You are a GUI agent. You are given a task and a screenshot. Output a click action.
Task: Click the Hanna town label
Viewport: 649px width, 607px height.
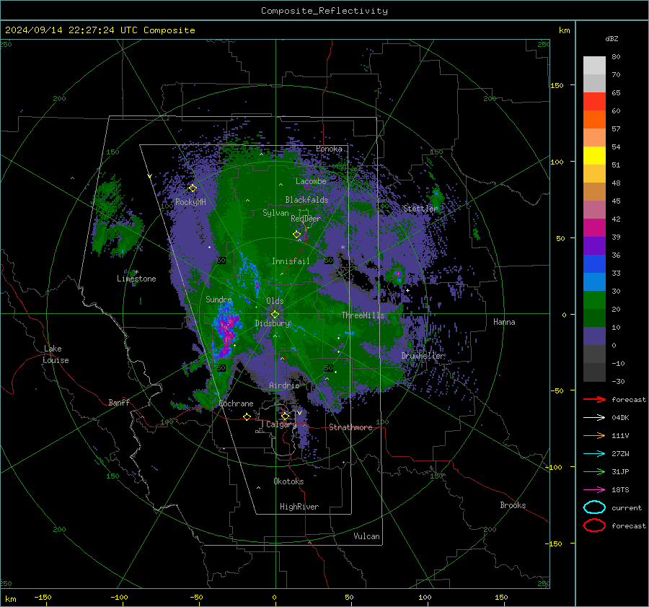tap(504, 322)
